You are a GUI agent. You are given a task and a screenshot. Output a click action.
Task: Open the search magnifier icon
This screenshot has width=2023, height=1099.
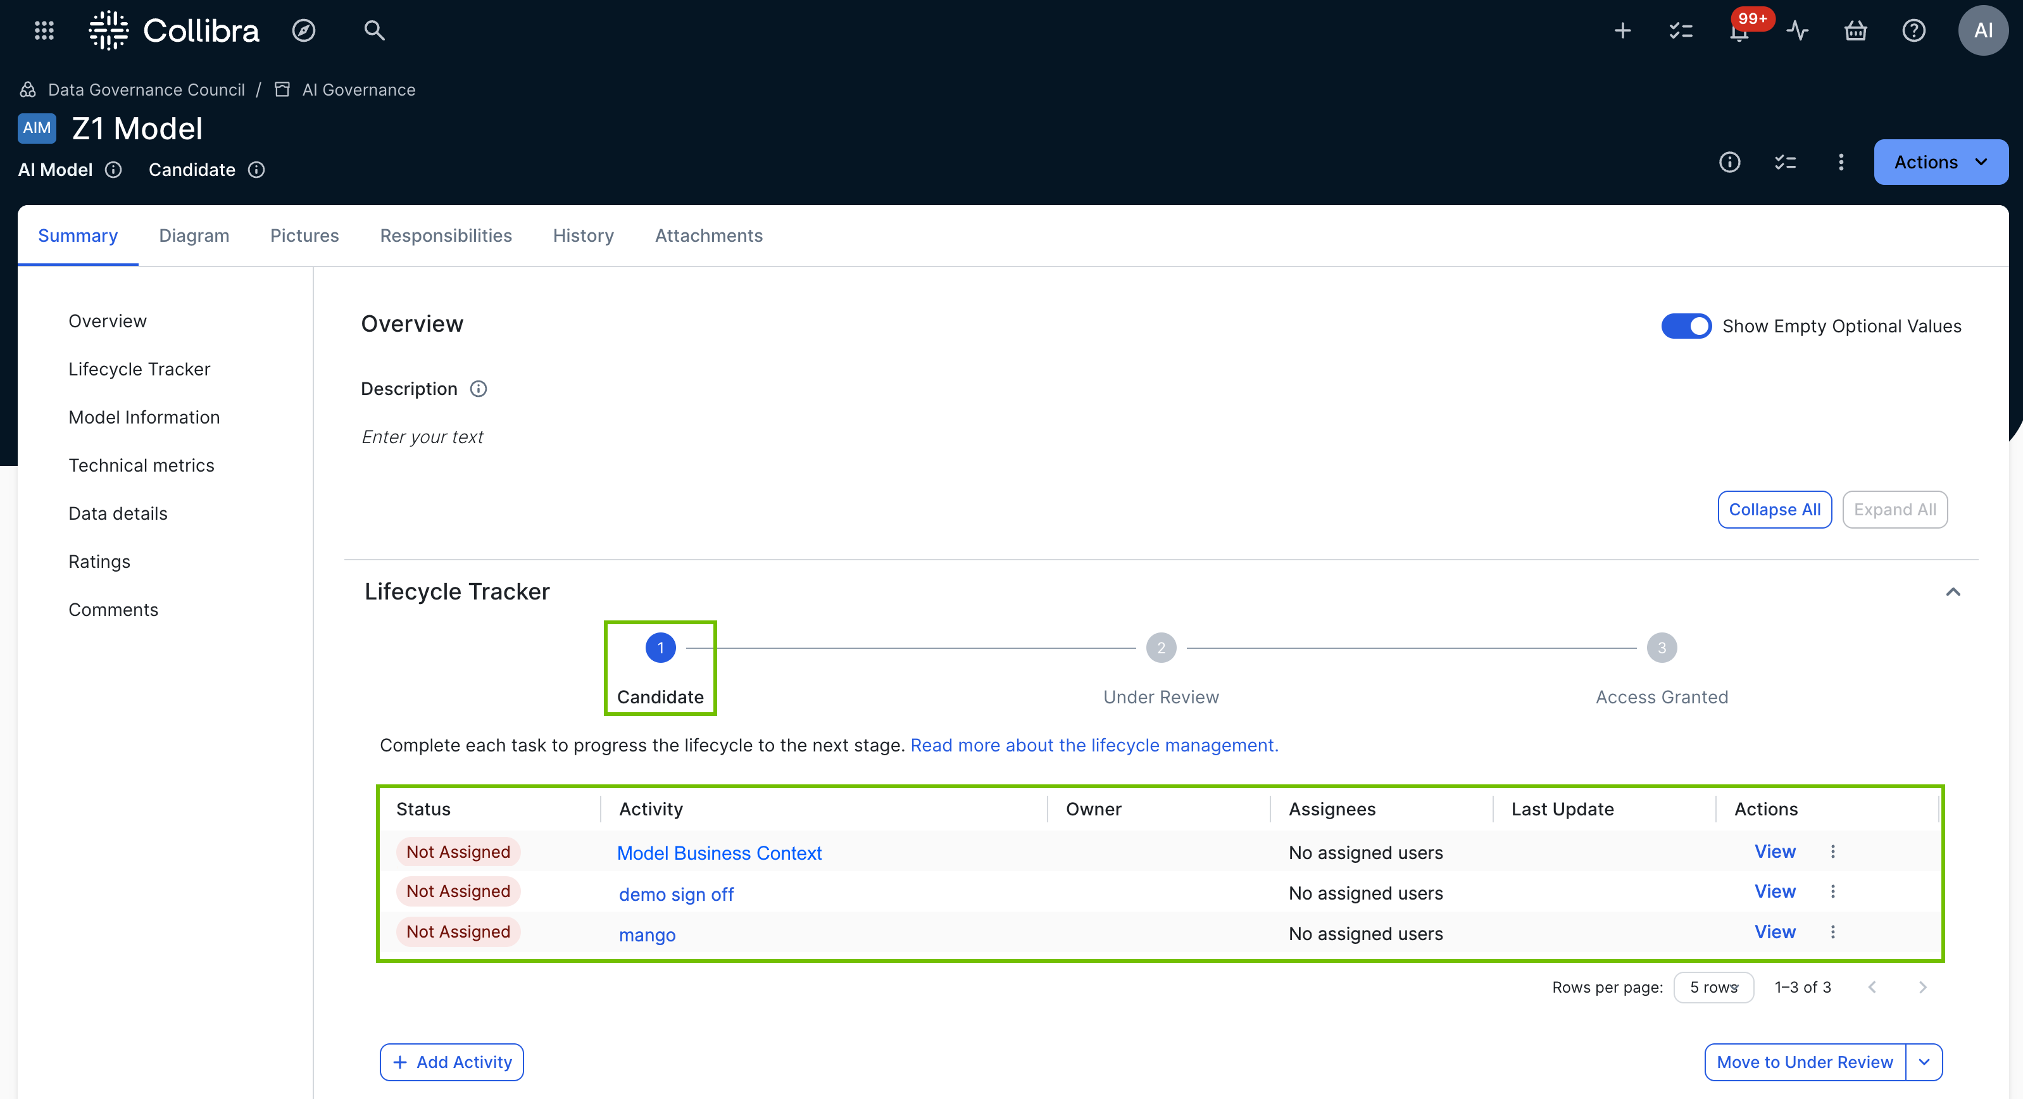[x=374, y=30]
